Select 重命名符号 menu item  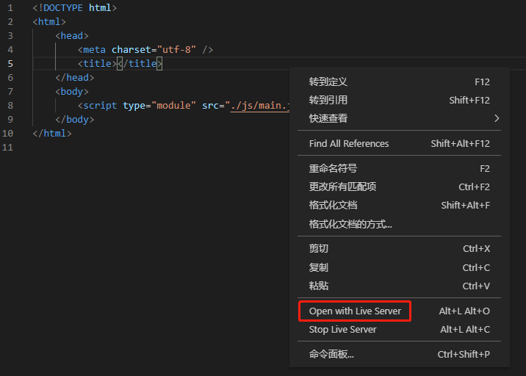(x=399, y=168)
